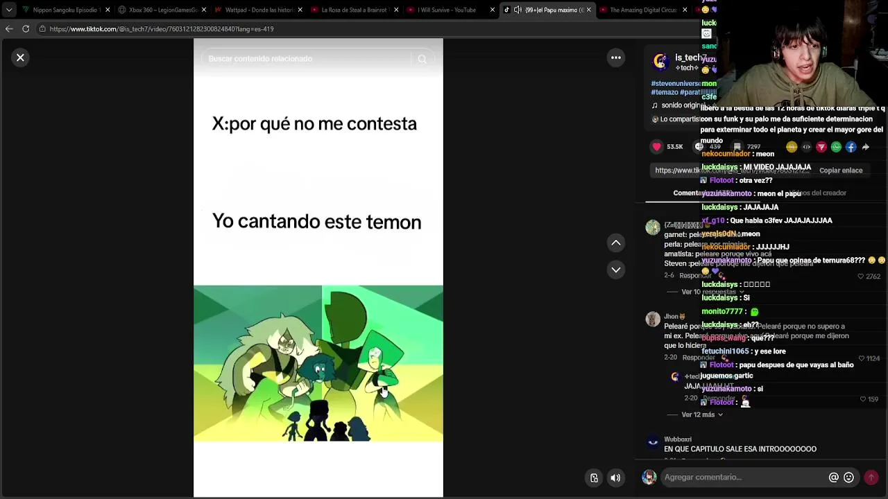The height and width of the screenshot is (499, 888).
Task: Mute the TikTok tab via its speaker icon
Action: point(518,10)
